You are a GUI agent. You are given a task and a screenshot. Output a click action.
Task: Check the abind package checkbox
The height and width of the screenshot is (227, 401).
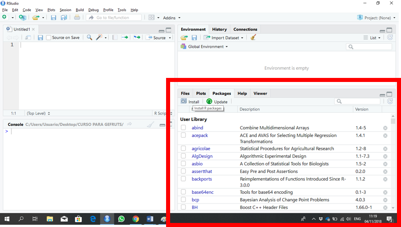point(183,127)
